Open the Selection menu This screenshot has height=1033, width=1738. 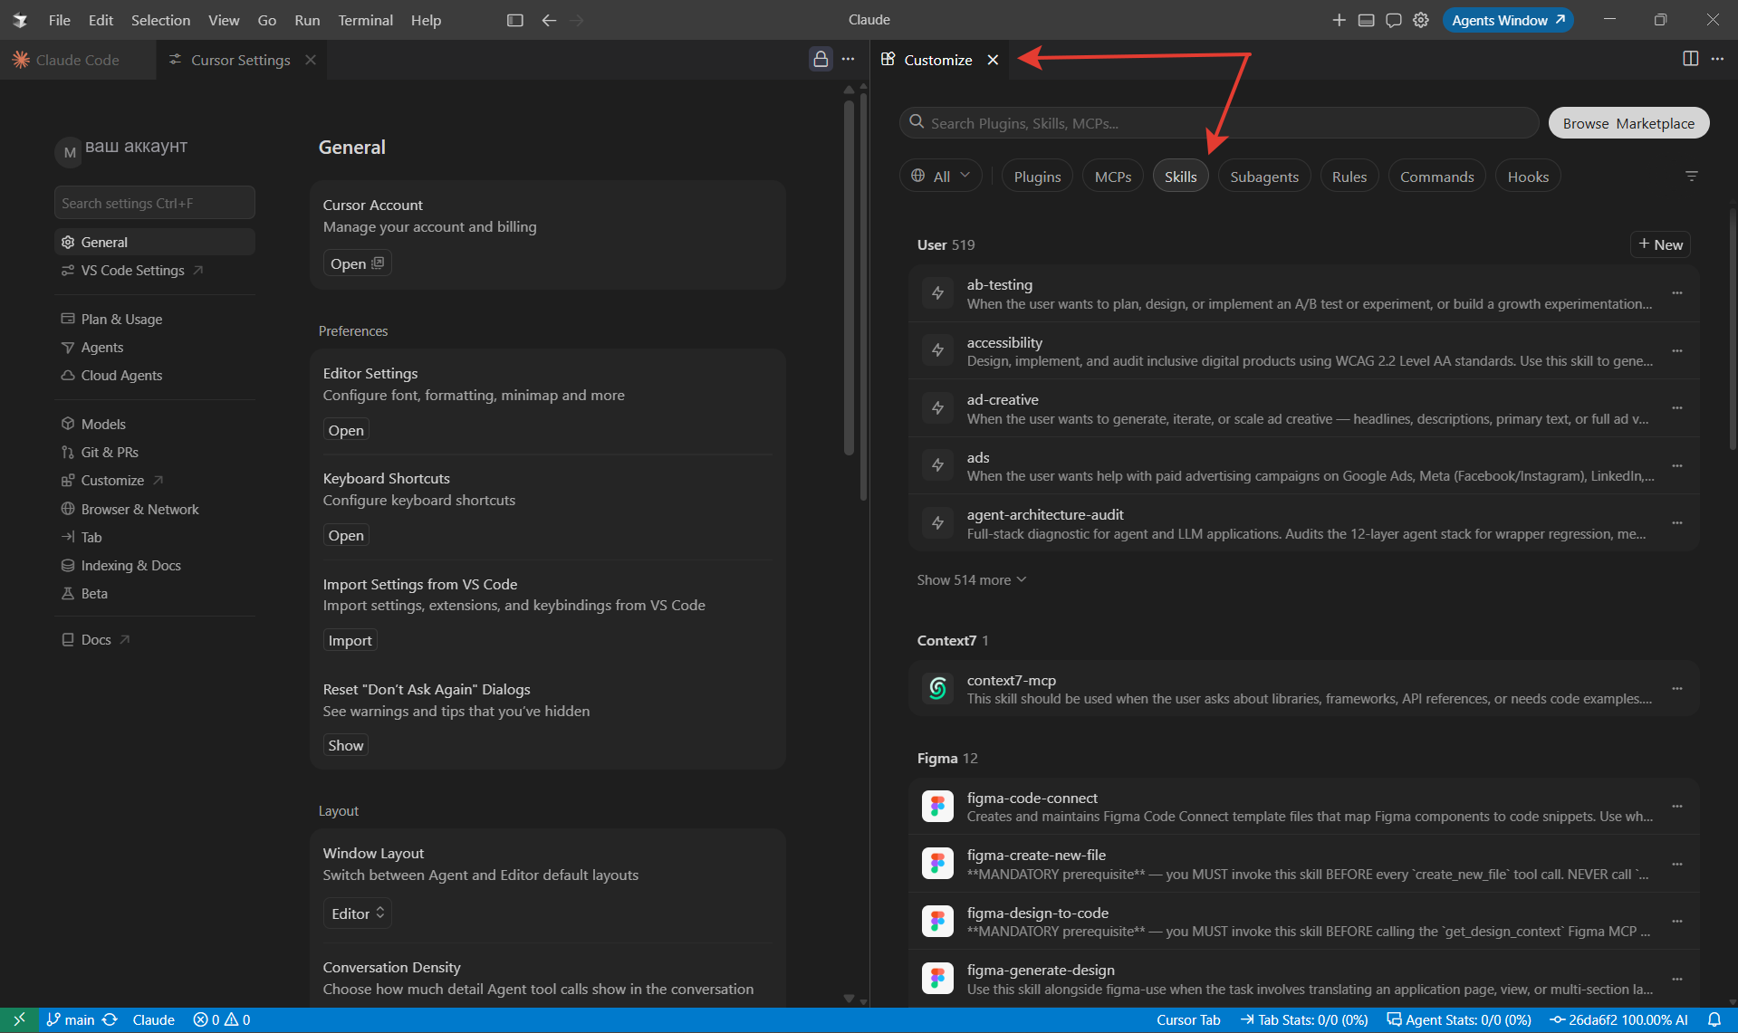[160, 20]
